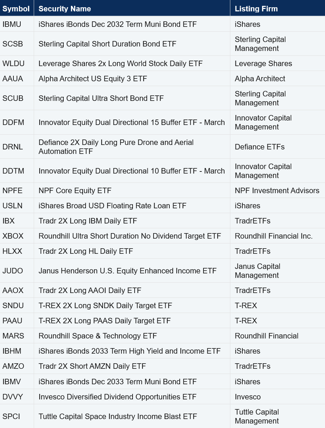Select Defiance ETFs listing firm cell
The image size is (325, 428).
click(260, 147)
